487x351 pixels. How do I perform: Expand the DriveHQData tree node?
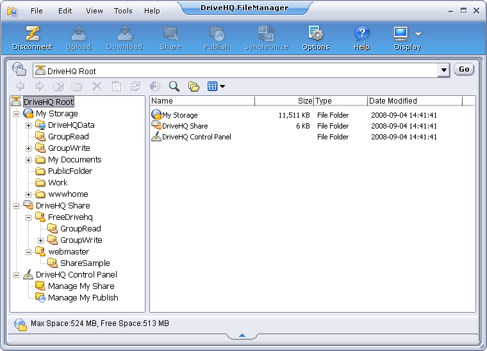[29, 125]
